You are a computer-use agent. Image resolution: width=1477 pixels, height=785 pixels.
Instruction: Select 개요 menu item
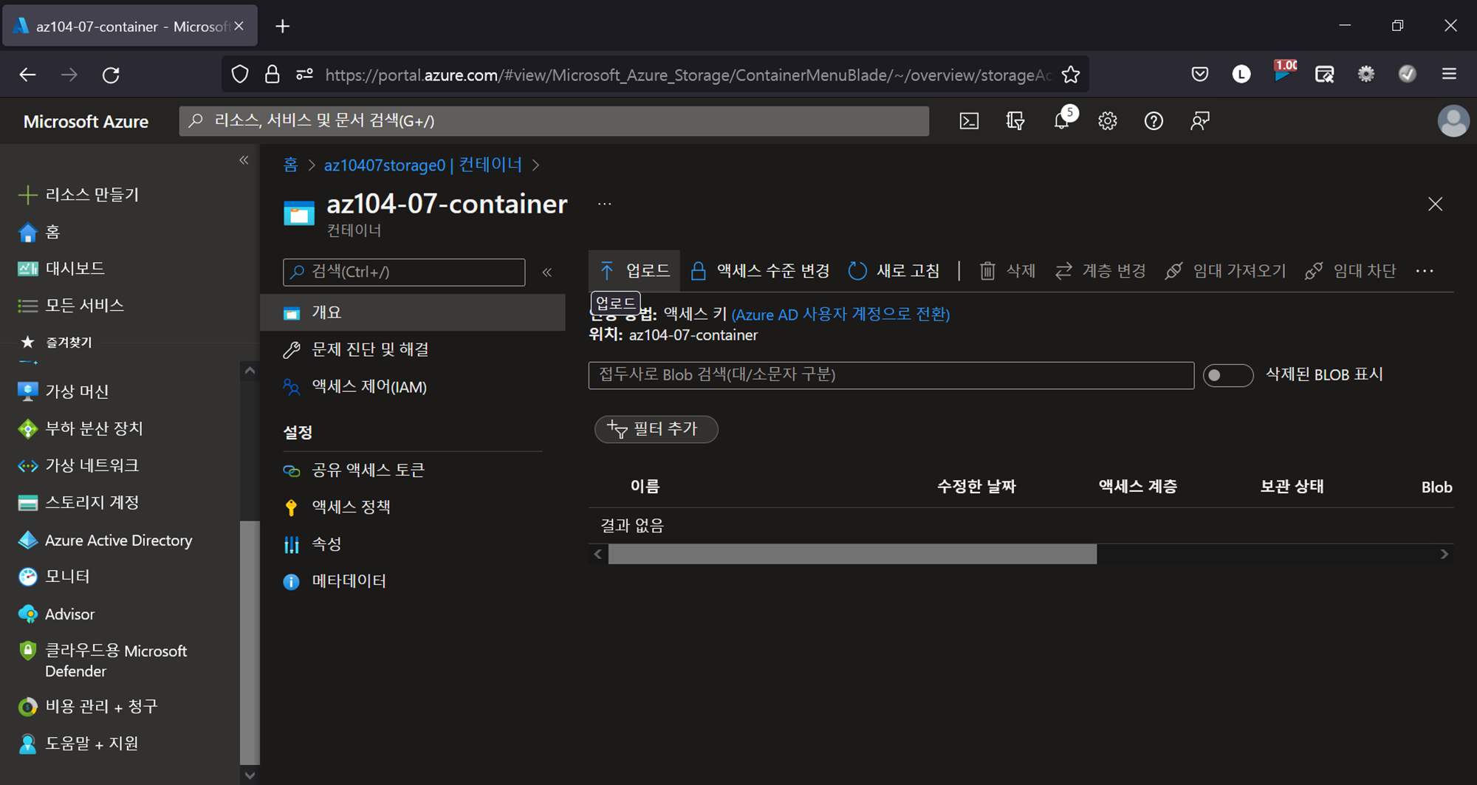[413, 312]
